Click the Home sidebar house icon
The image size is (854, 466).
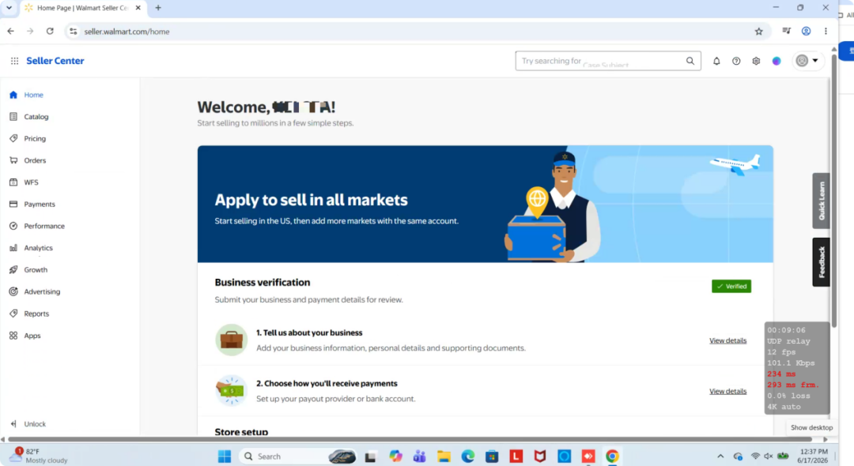click(x=13, y=95)
